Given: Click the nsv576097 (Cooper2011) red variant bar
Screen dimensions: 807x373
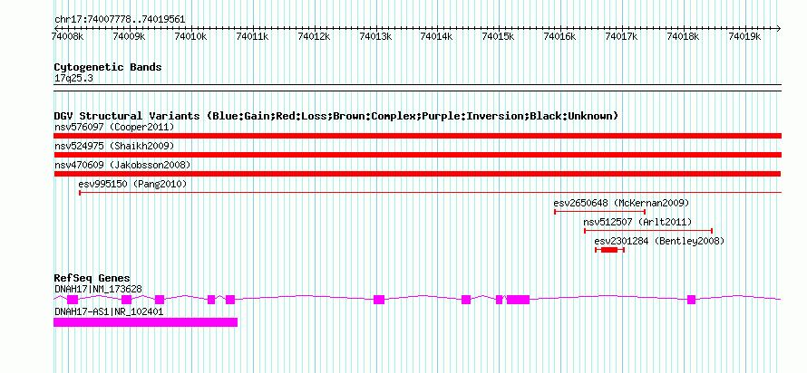Looking at the screenshot, I should pos(417,136).
